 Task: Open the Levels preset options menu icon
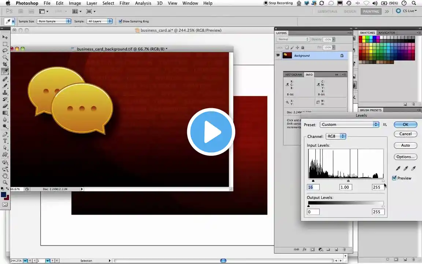[385, 124]
